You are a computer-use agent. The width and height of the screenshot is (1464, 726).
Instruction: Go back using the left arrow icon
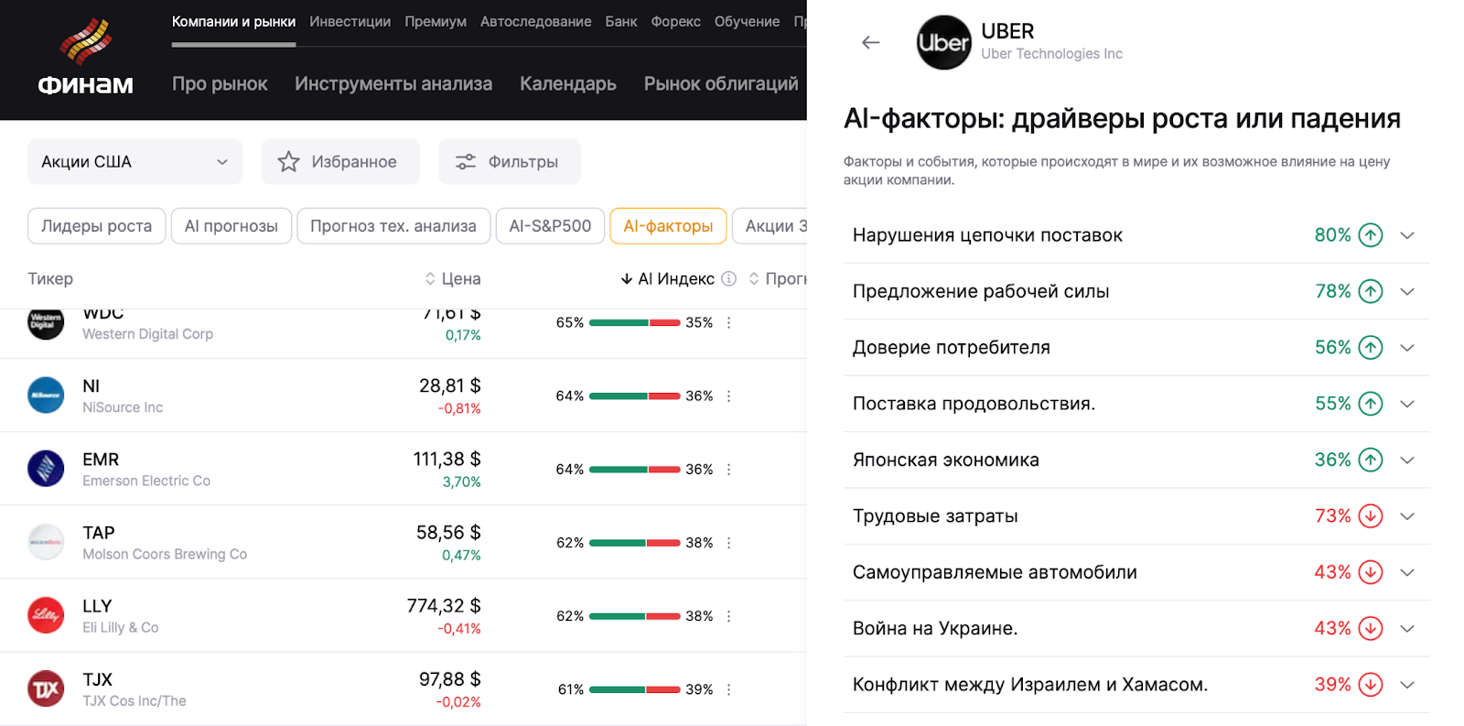(x=870, y=42)
